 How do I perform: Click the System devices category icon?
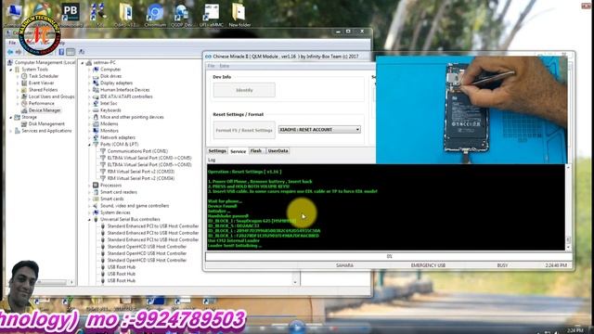click(x=96, y=212)
